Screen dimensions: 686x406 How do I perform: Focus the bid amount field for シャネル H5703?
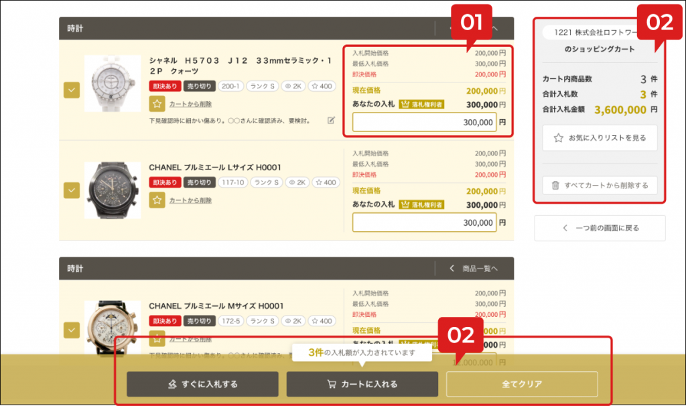coord(424,123)
